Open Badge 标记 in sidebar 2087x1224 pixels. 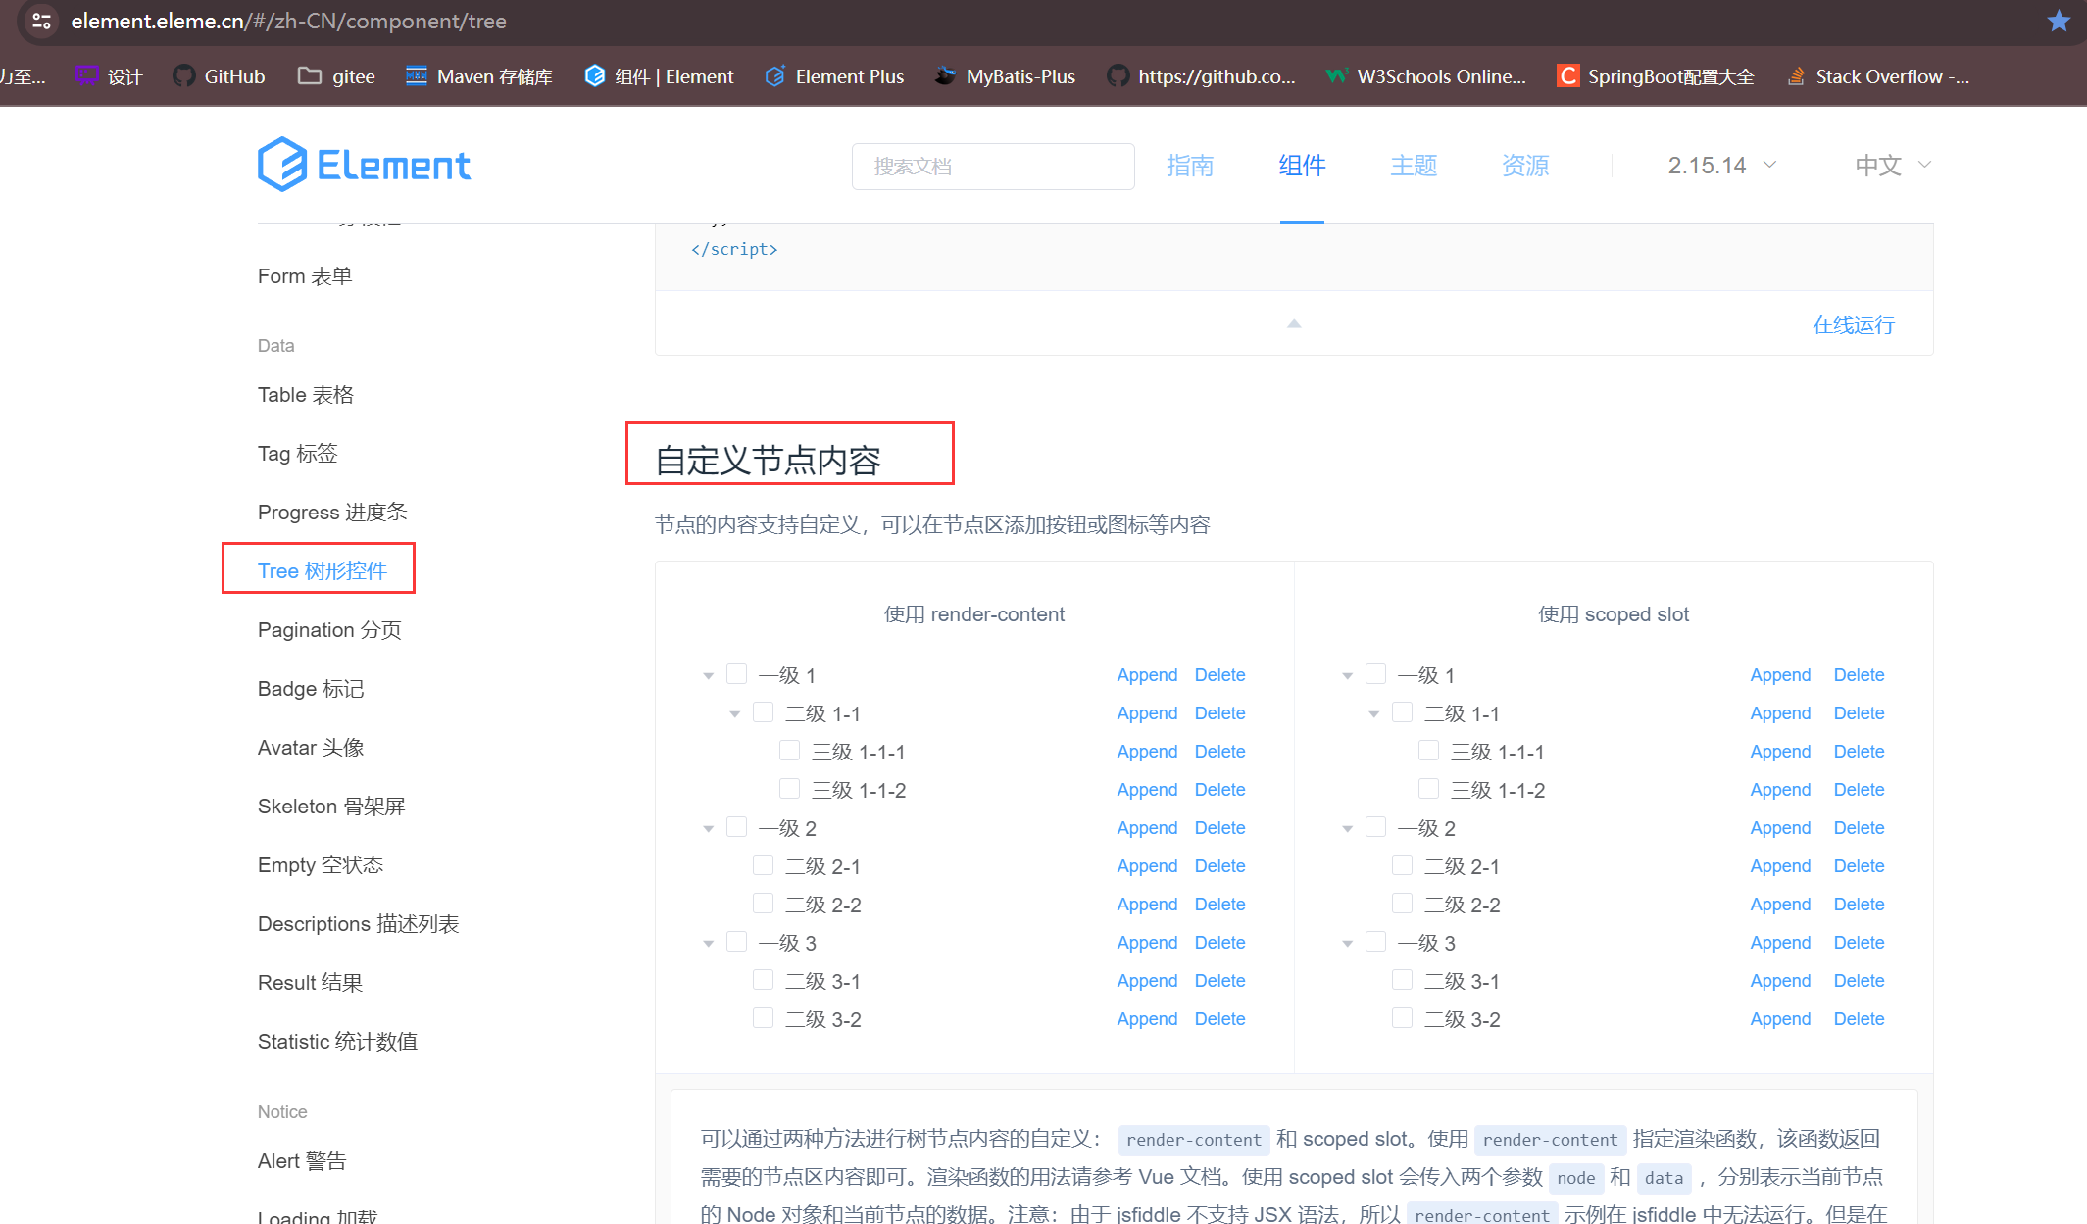tap(311, 688)
